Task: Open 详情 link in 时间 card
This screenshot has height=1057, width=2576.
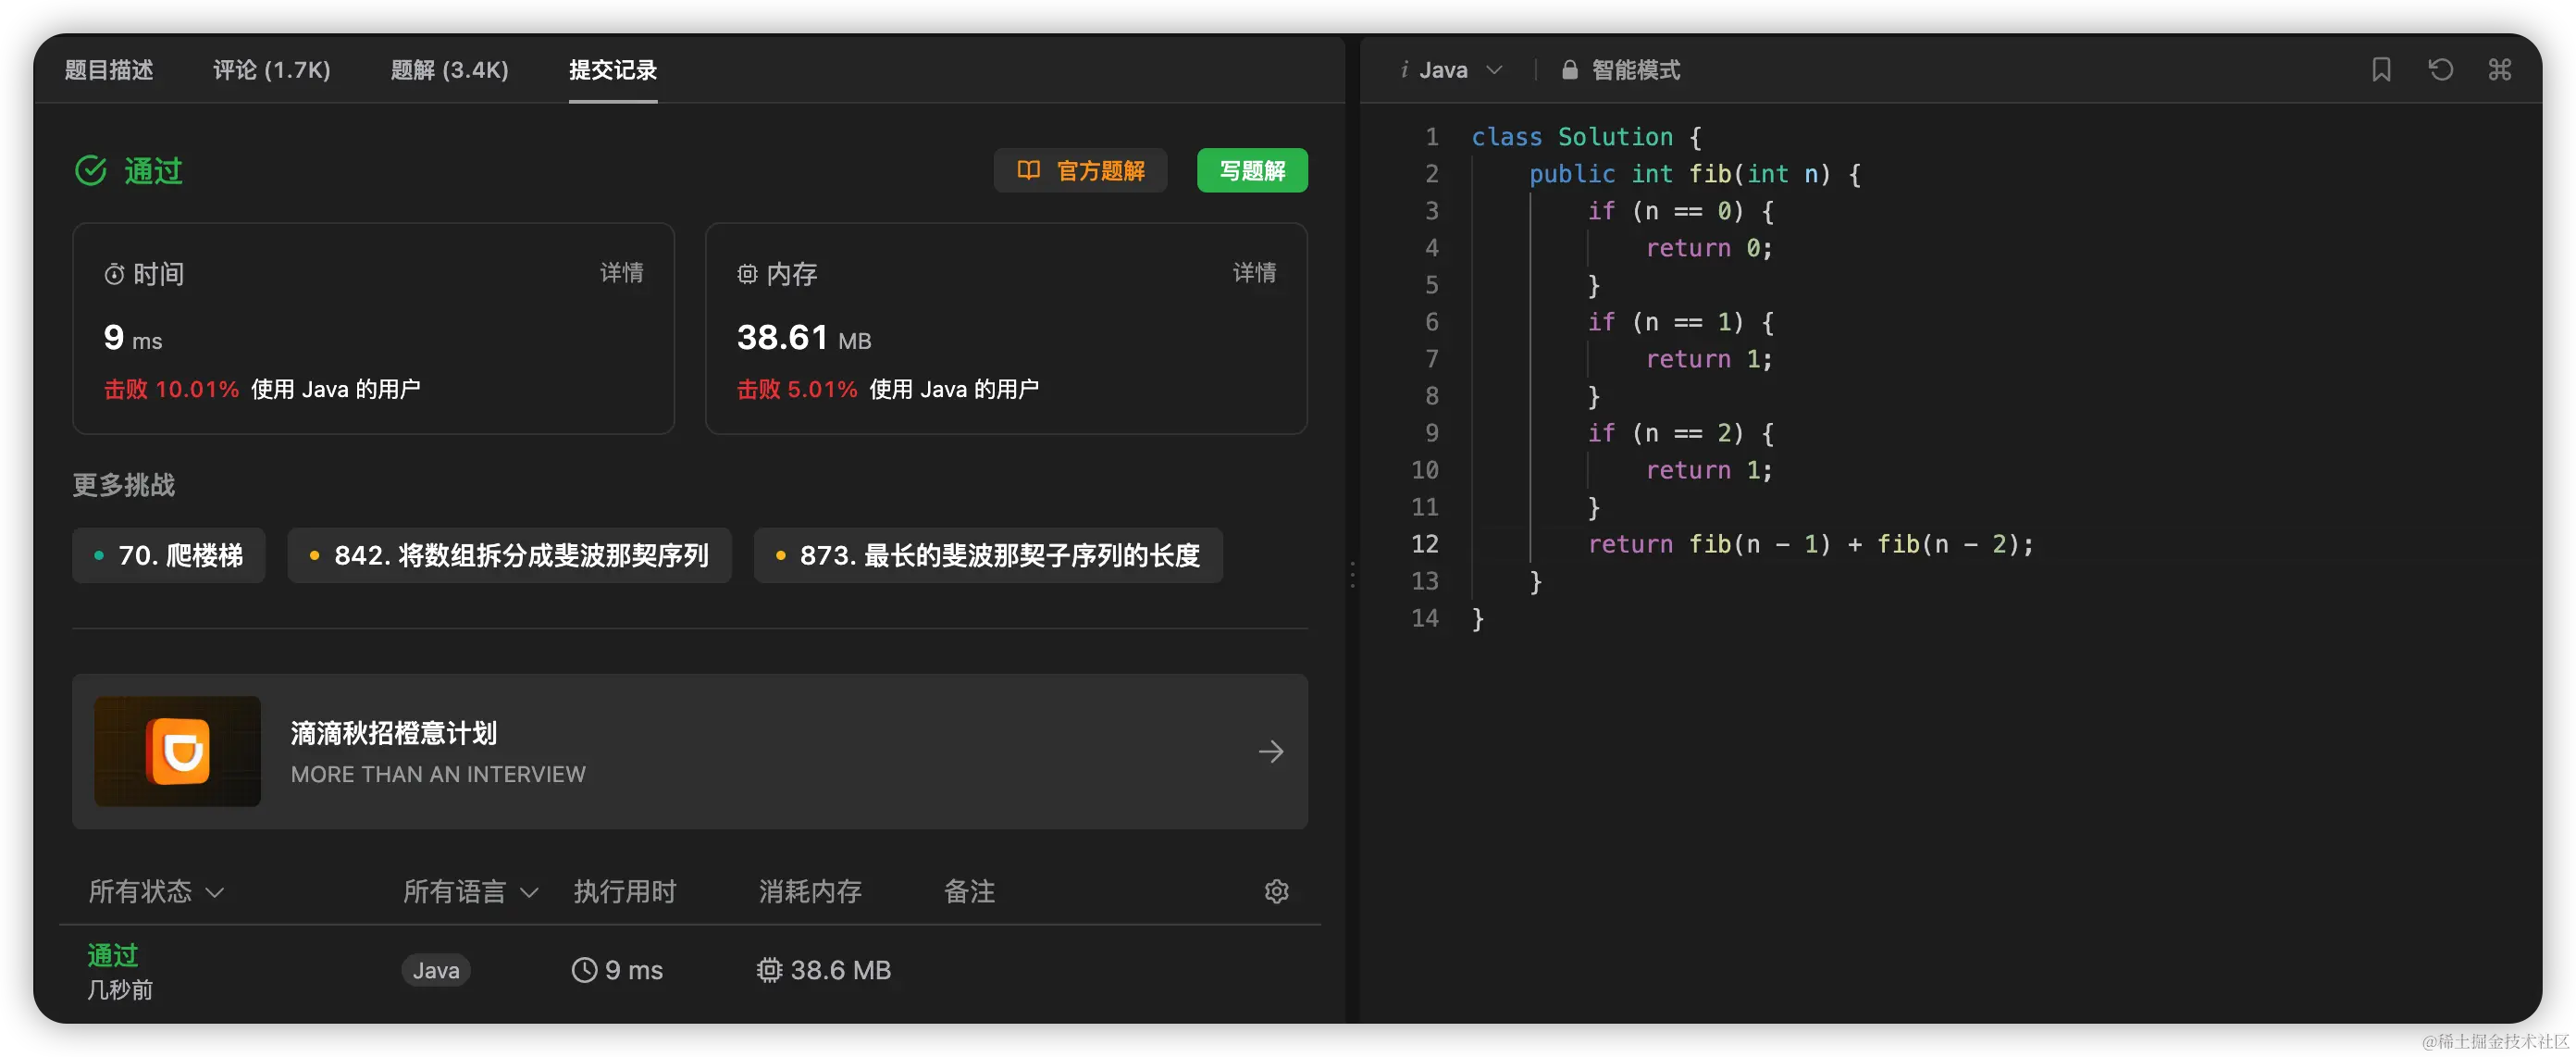Action: pyautogui.click(x=621, y=273)
